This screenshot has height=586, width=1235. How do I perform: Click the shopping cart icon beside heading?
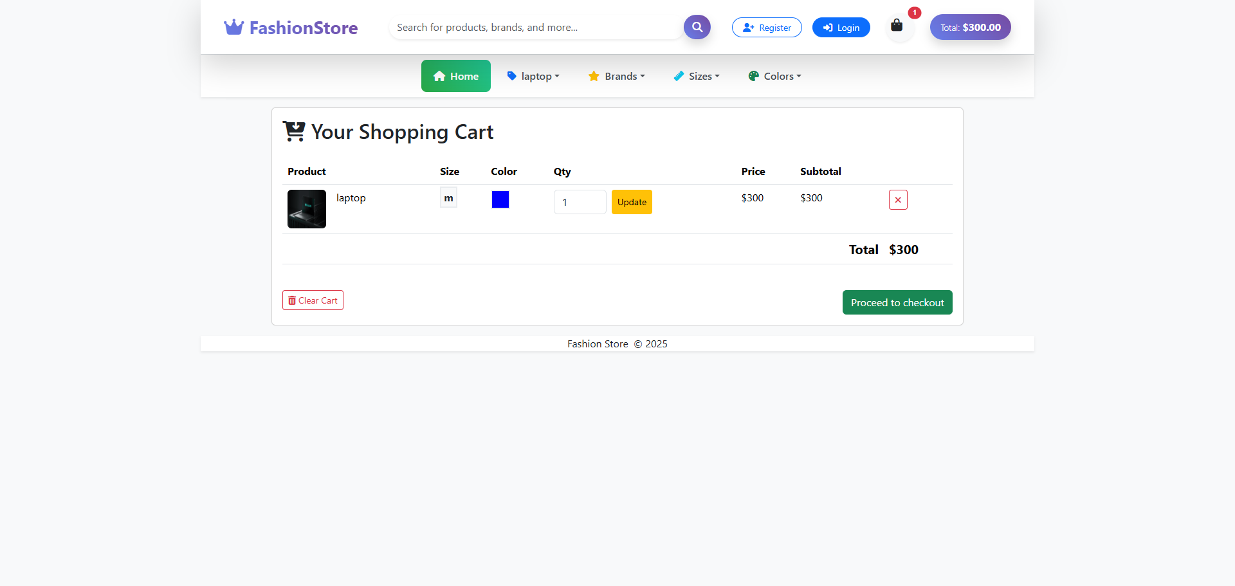click(x=294, y=131)
